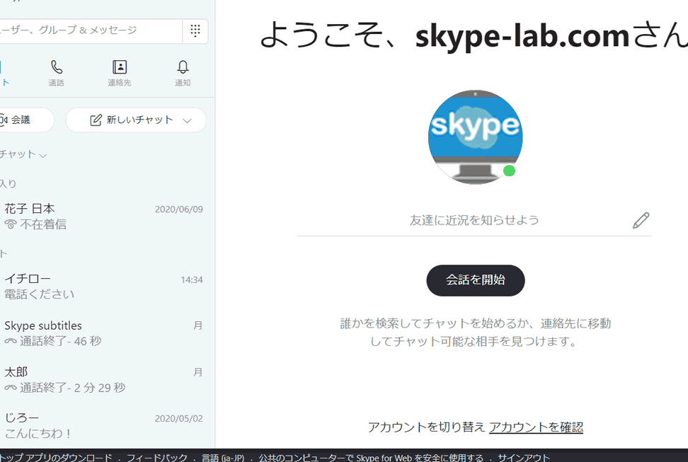The height and width of the screenshot is (462, 688).
Task: Click the 友達に近況を知らせよう status field
Action: [x=474, y=220]
